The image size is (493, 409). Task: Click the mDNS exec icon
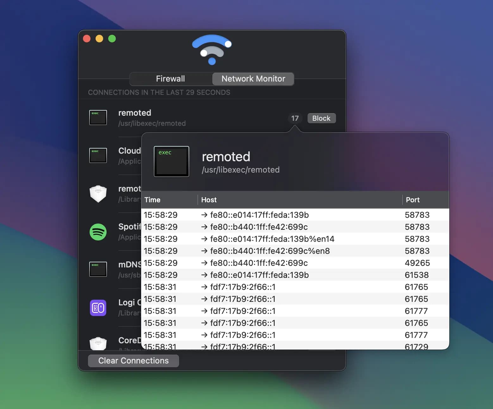pos(98,269)
